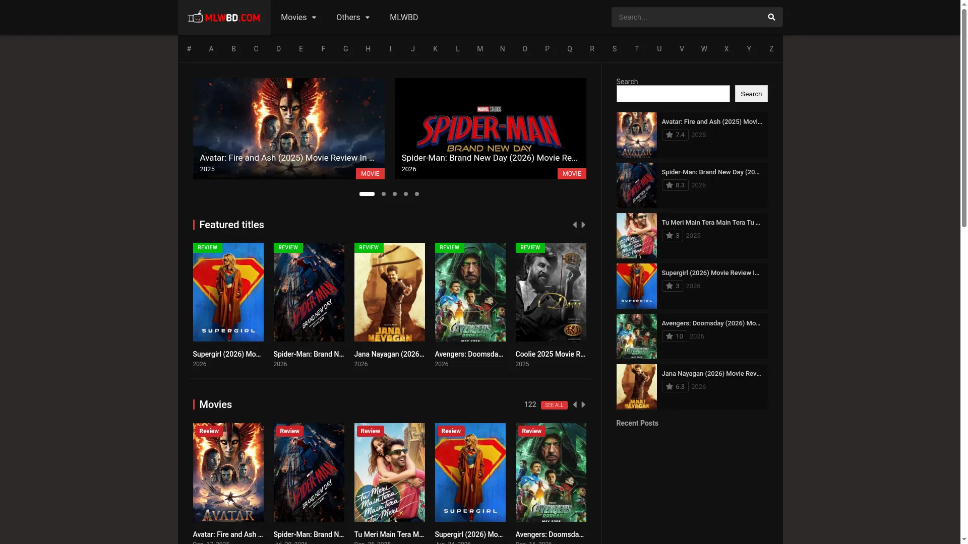
Task: Click Jana Nayagan sidebar thumbnail image
Action: [637, 387]
